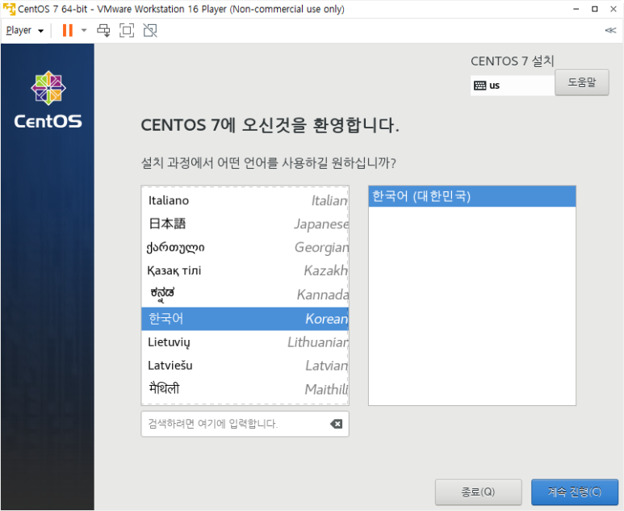
Task: Click the CentOS logo in the sidebar
Action: 48,99
